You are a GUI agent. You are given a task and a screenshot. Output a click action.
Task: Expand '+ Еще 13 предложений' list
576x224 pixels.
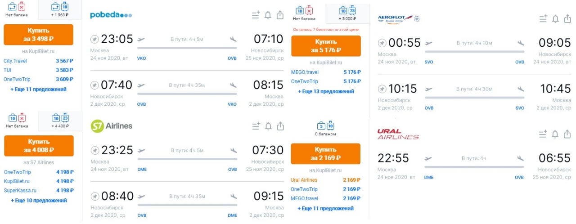pos(326,91)
